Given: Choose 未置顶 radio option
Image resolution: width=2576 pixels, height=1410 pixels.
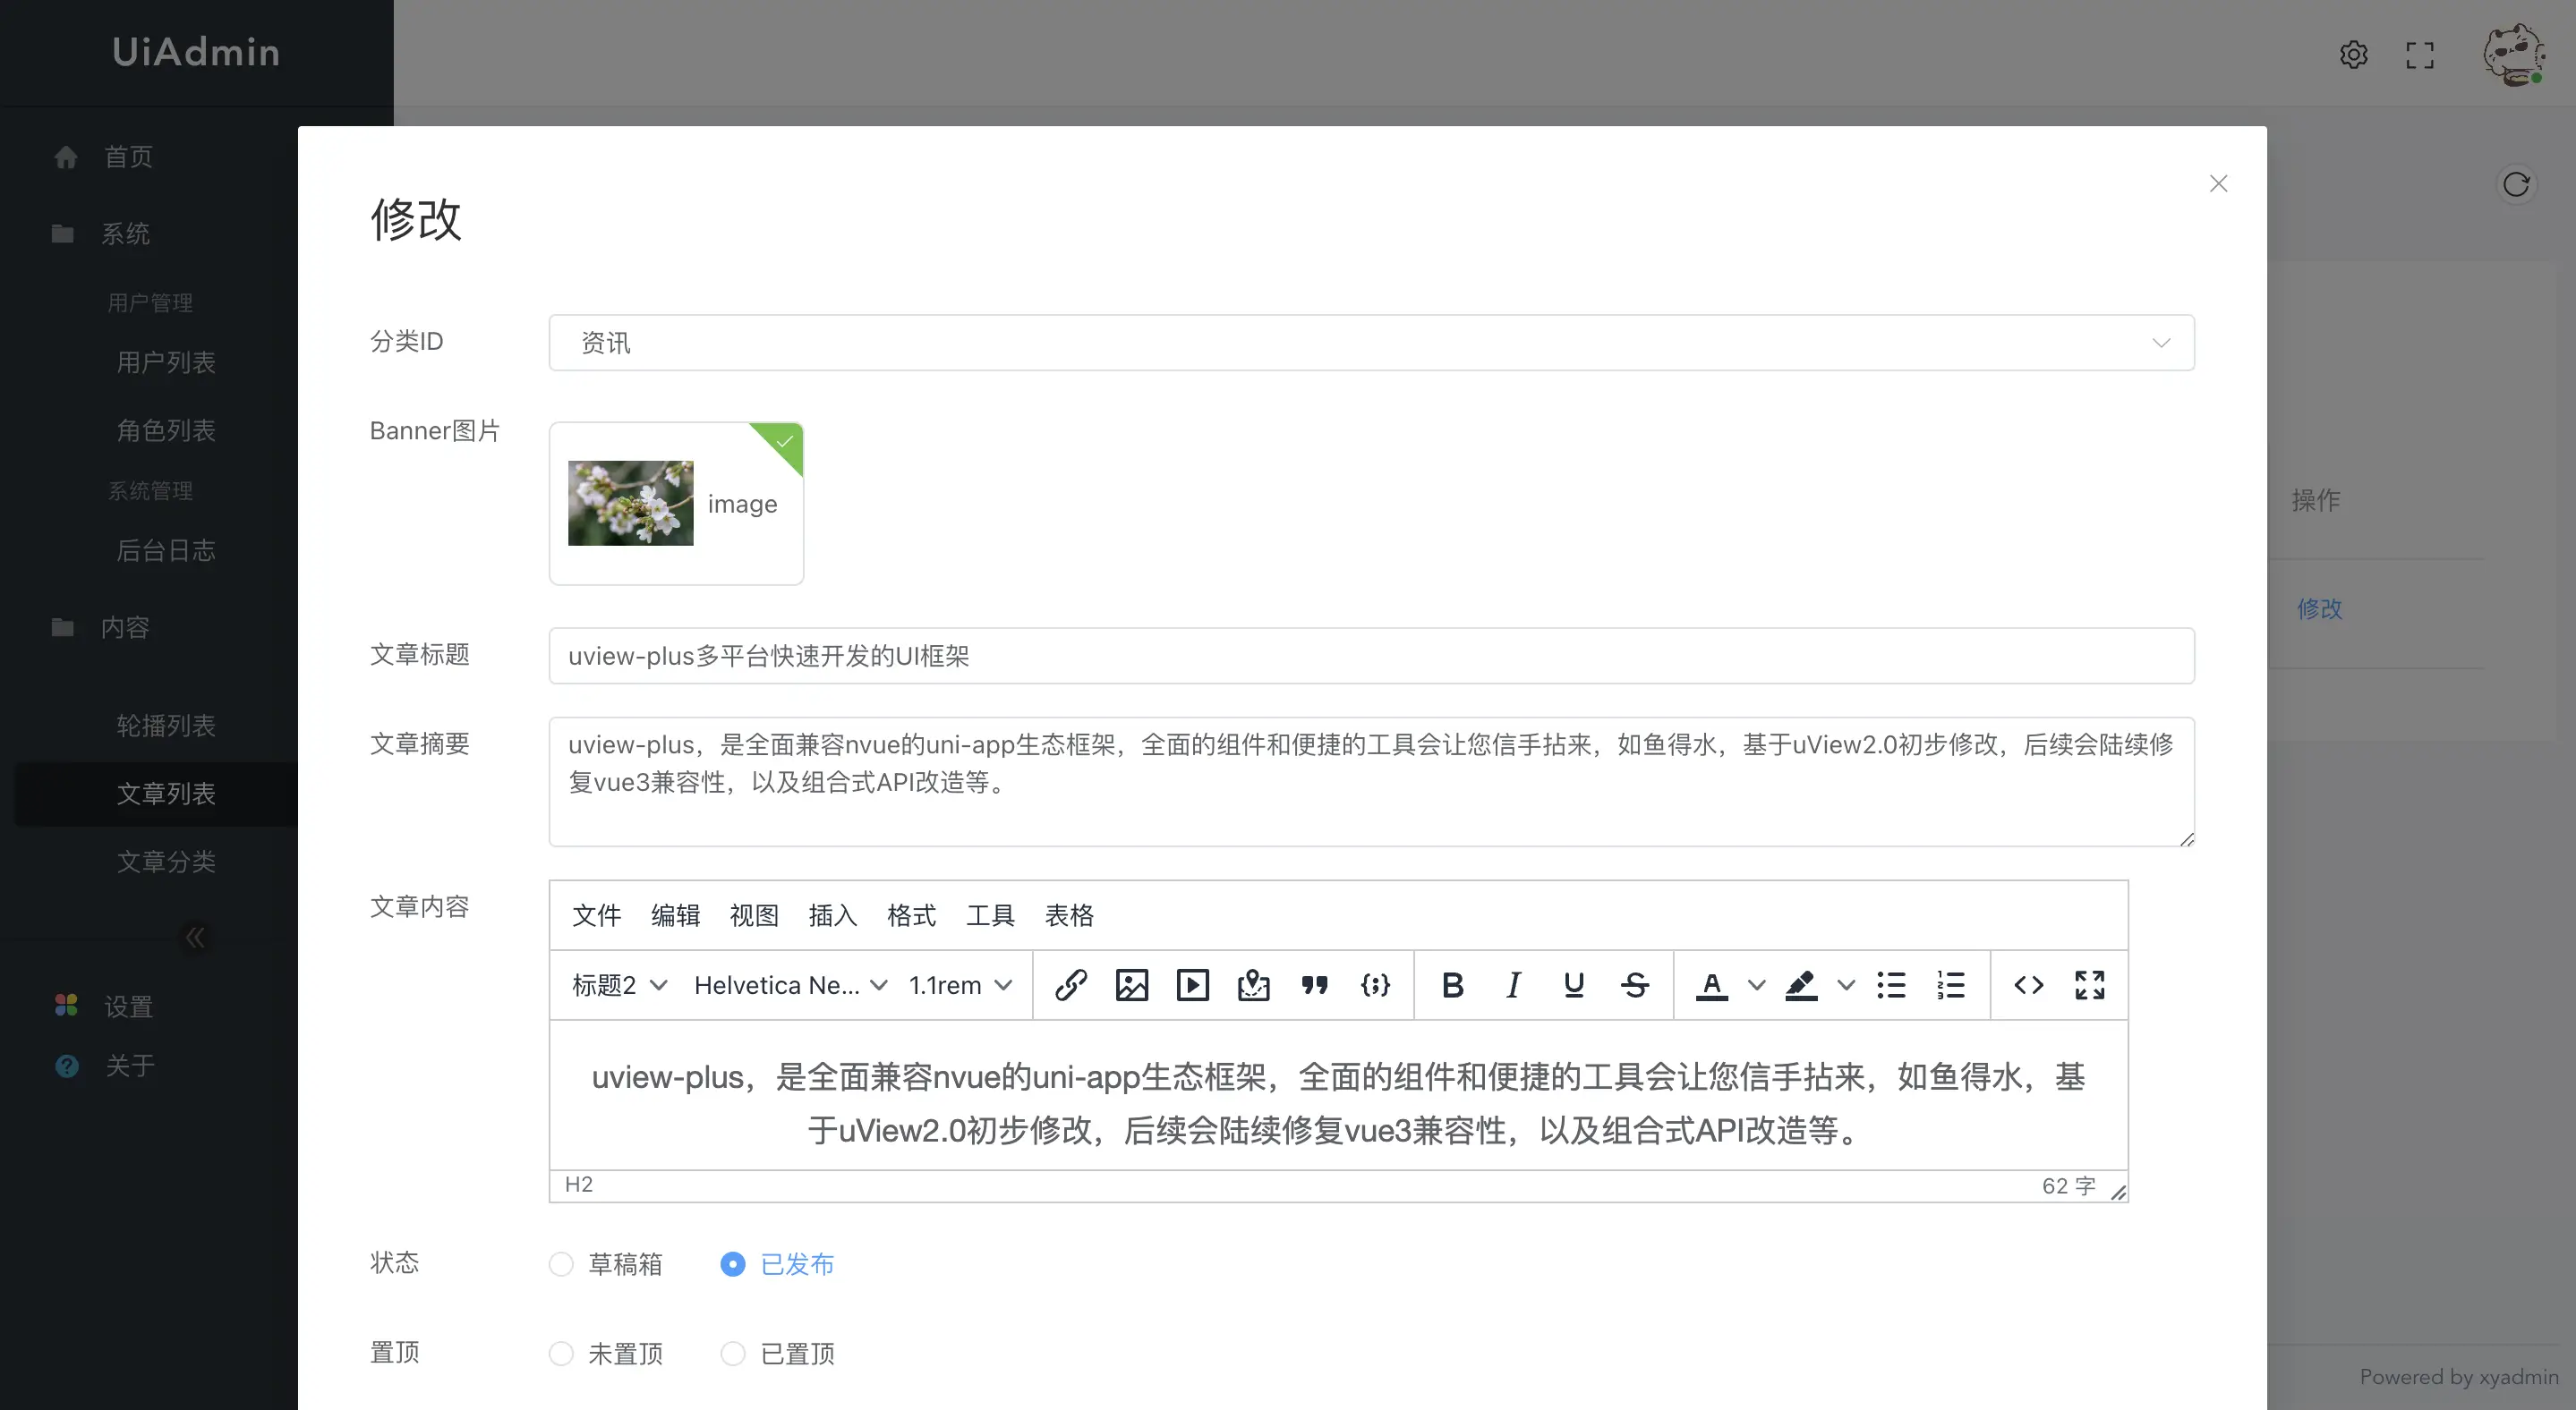Looking at the screenshot, I should 561,1353.
